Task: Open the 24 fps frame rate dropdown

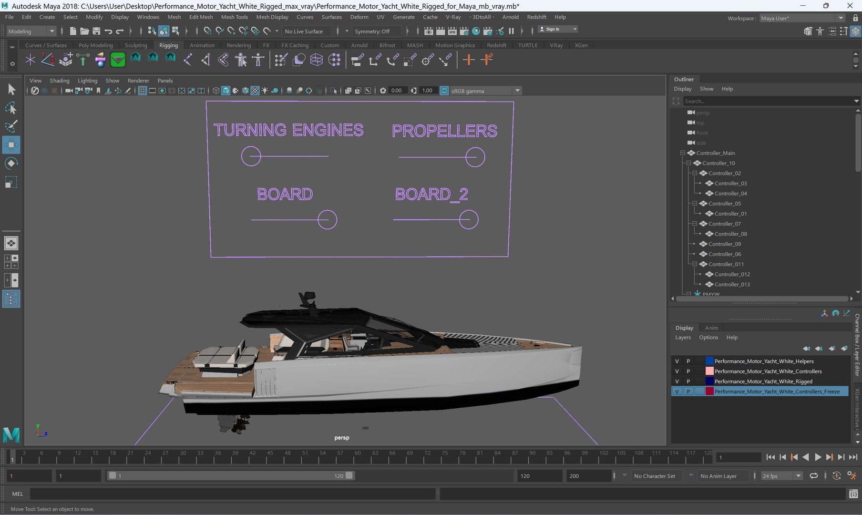Action: pyautogui.click(x=781, y=476)
